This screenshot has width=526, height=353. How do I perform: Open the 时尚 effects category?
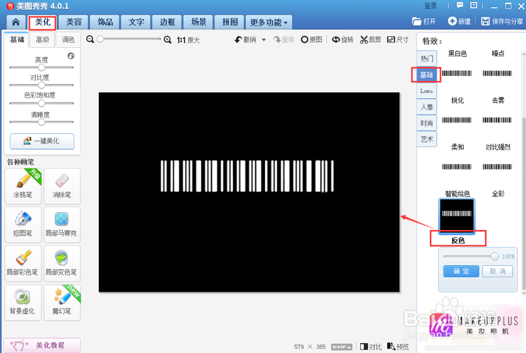427,123
